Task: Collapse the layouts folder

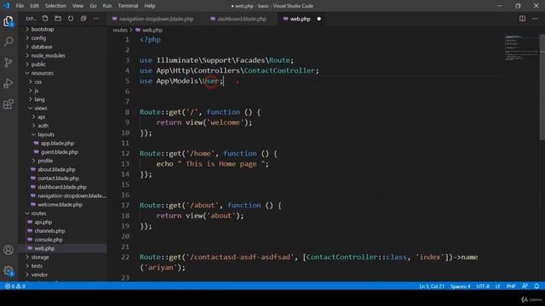Action: click(x=46, y=134)
